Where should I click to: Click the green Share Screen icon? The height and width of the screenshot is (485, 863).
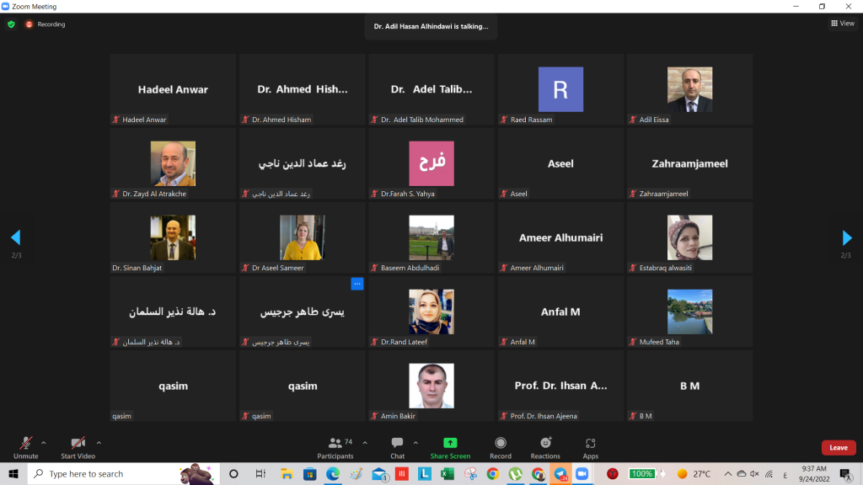point(450,443)
